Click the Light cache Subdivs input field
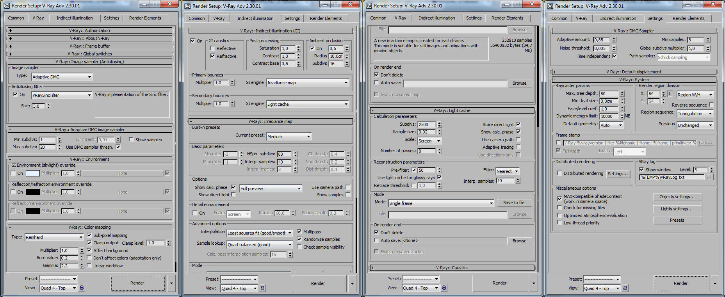The height and width of the screenshot is (297, 725). [427, 124]
